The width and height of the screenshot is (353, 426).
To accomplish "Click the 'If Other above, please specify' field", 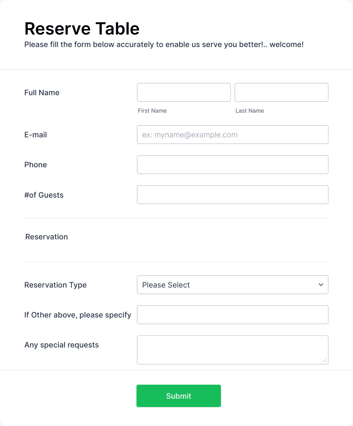I will tap(233, 314).
